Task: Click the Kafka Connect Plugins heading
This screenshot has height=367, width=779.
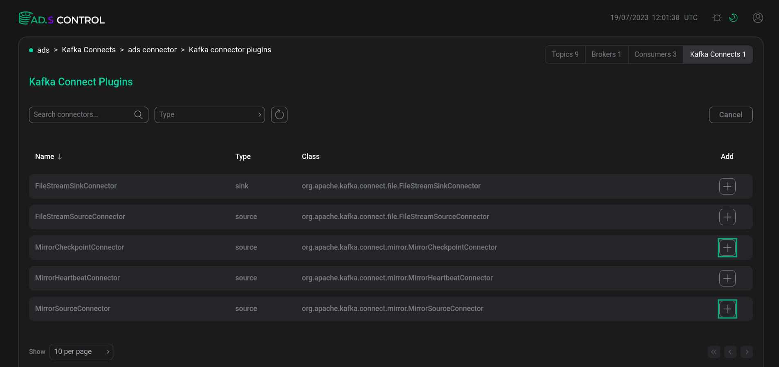Action: [81, 82]
